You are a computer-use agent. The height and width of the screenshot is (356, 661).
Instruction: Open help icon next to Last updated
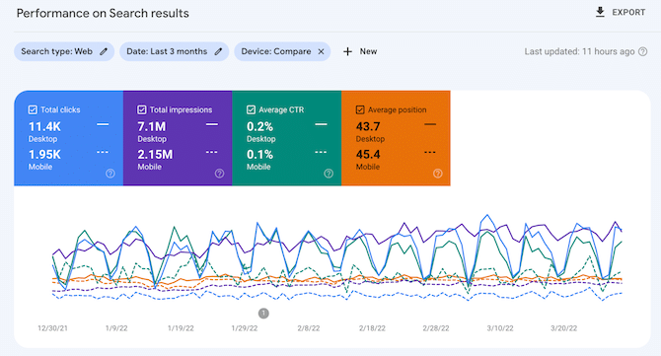(x=643, y=51)
